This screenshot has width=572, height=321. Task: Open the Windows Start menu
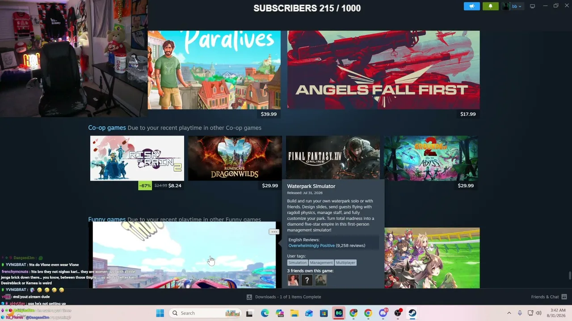coord(160,313)
